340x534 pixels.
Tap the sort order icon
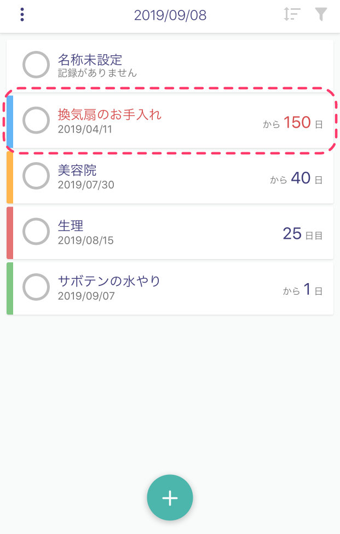292,14
